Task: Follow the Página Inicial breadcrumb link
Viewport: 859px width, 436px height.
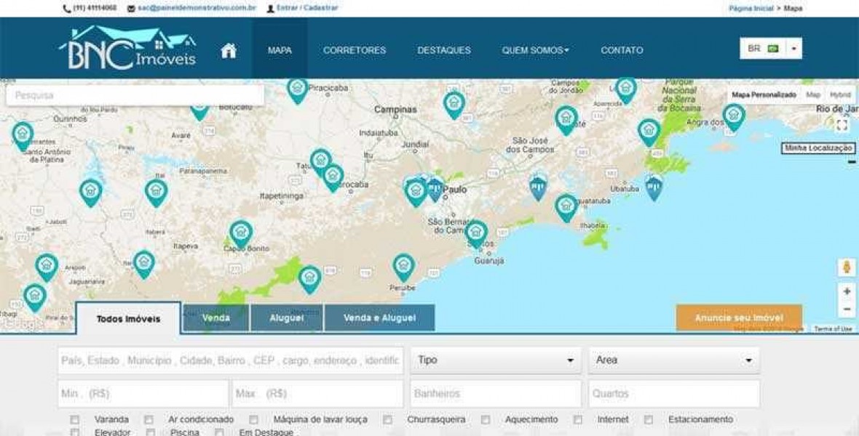Action: coord(751,8)
